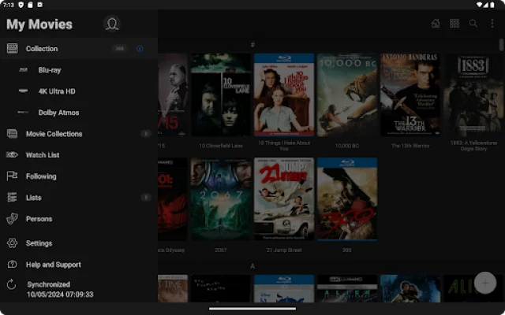Open the 10 Things I Hate About You cover
505x315 pixels.
pyautogui.click(x=284, y=94)
